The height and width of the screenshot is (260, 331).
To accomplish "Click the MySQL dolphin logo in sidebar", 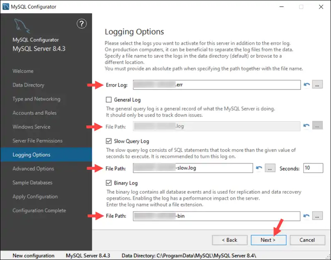I will pos(22,26).
